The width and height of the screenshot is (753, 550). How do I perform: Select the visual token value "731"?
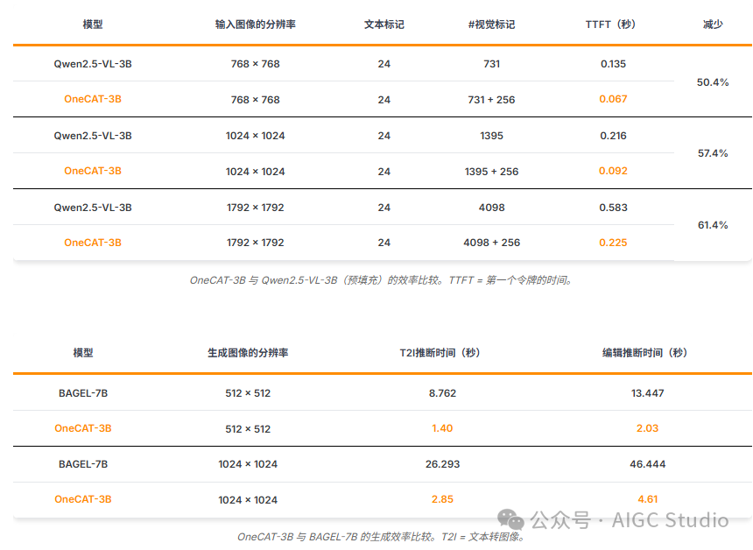(491, 64)
